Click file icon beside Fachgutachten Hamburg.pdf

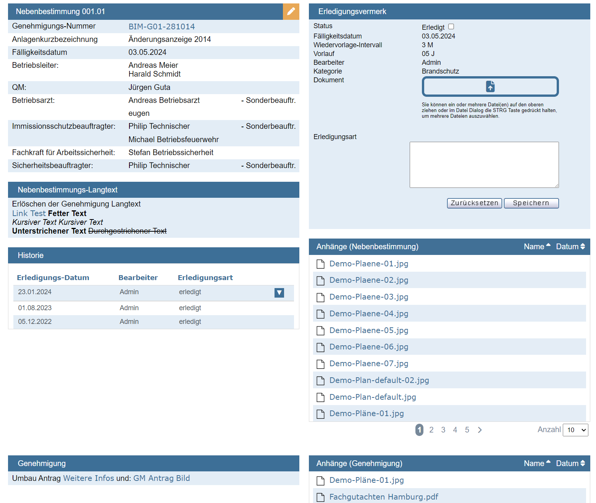coord(321,497)
